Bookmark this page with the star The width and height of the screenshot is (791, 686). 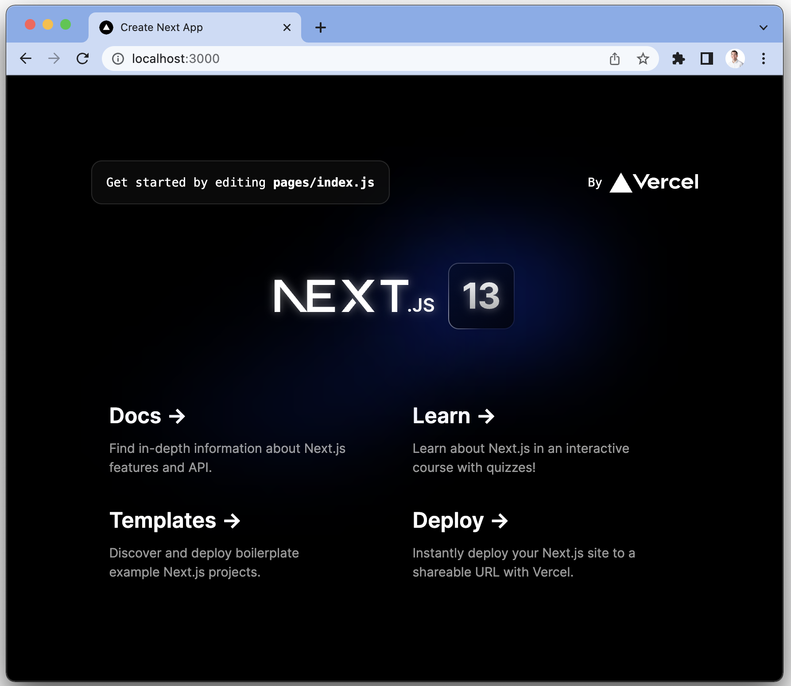click(643, 58)
